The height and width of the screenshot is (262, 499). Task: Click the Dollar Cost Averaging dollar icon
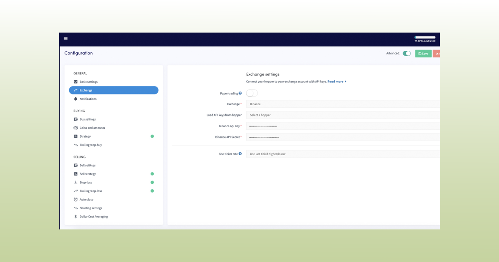tap(76, 216)
